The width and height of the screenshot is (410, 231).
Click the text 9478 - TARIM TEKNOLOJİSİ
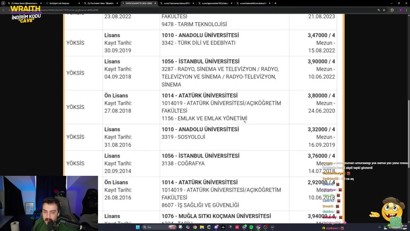click(x=194, y=24)
